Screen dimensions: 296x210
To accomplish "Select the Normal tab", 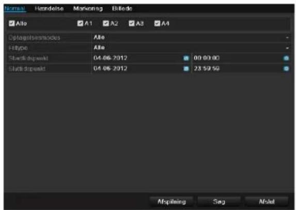I will [15, 8].
